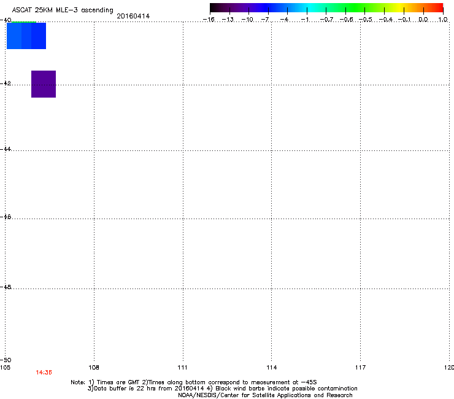Screen dimensions: 454x399
Task: Click the color scale label -0.1
Action: point(404,20)
